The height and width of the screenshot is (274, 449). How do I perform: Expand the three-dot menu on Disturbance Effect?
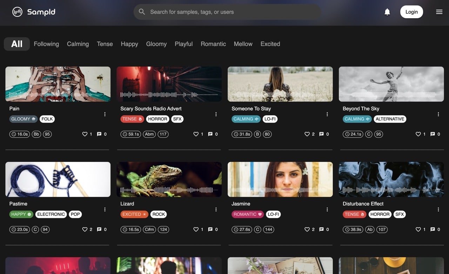[x=438, y=210]
